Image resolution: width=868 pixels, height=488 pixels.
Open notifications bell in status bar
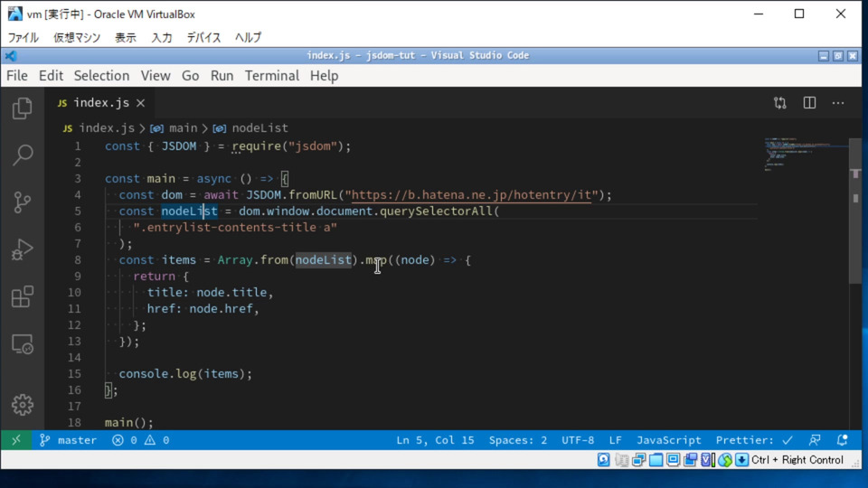(843, 440)
